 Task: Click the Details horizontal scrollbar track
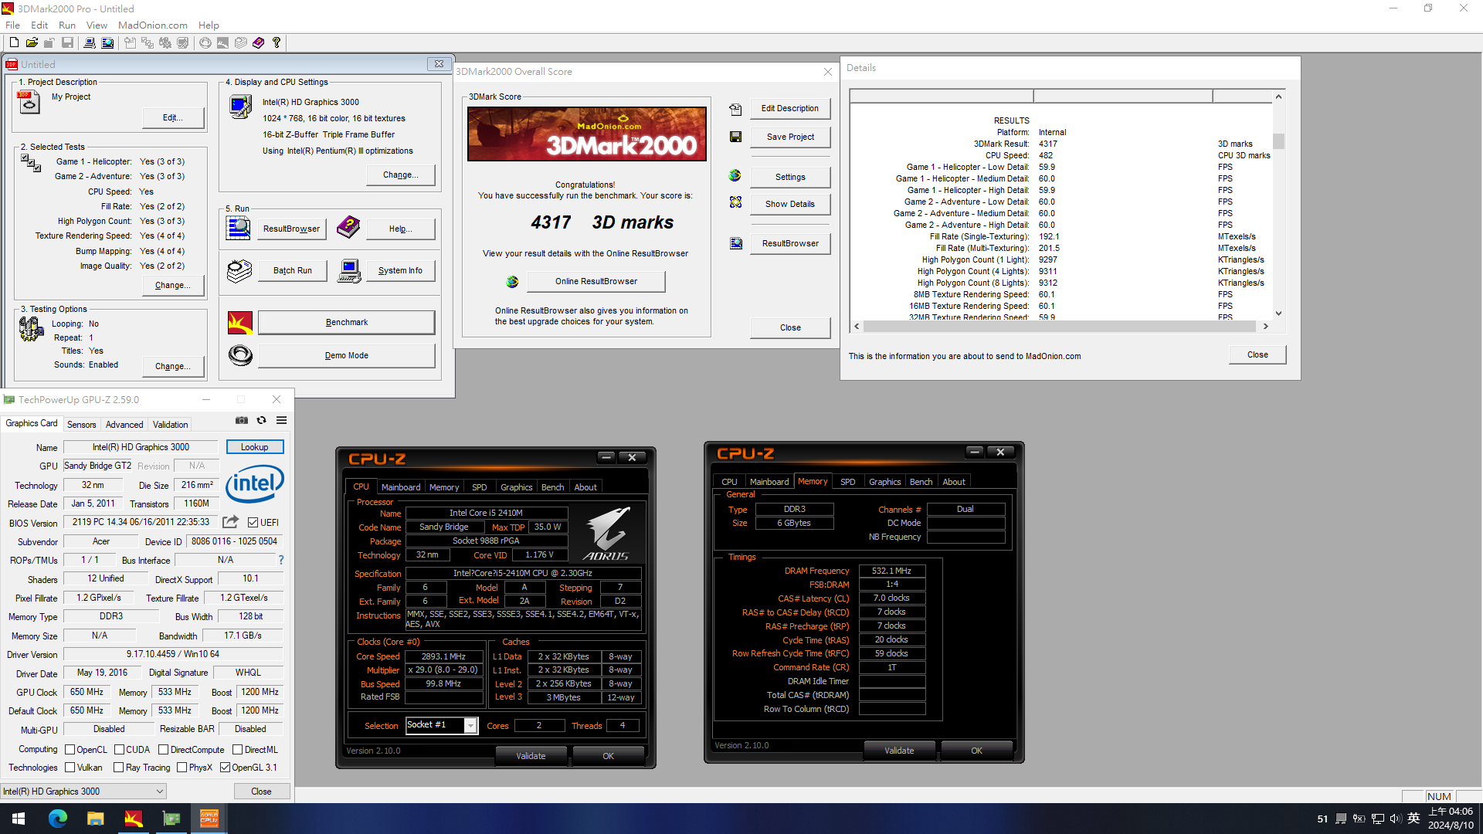tap(1060, 327)
